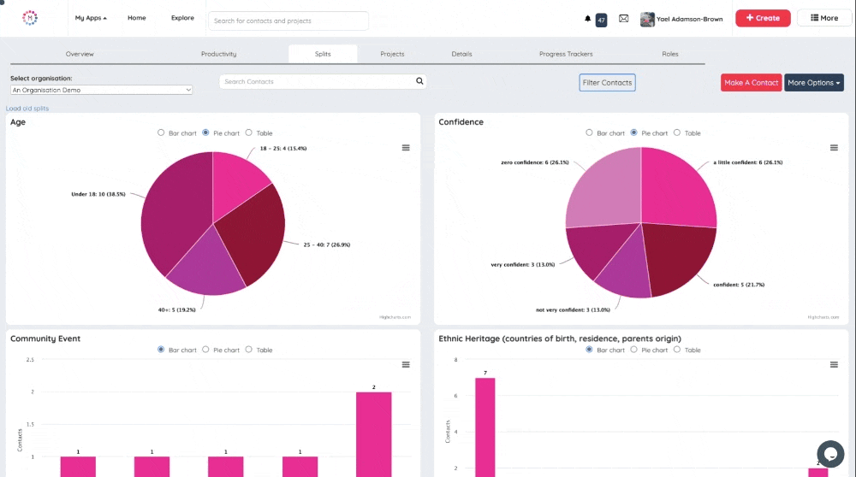856x477 pixels.
Task: Click a little confident pie slice
Action: (x=677, y=188)
